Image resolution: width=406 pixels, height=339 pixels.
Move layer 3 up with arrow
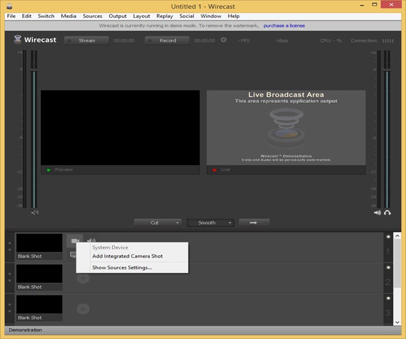tap(10, 304)
